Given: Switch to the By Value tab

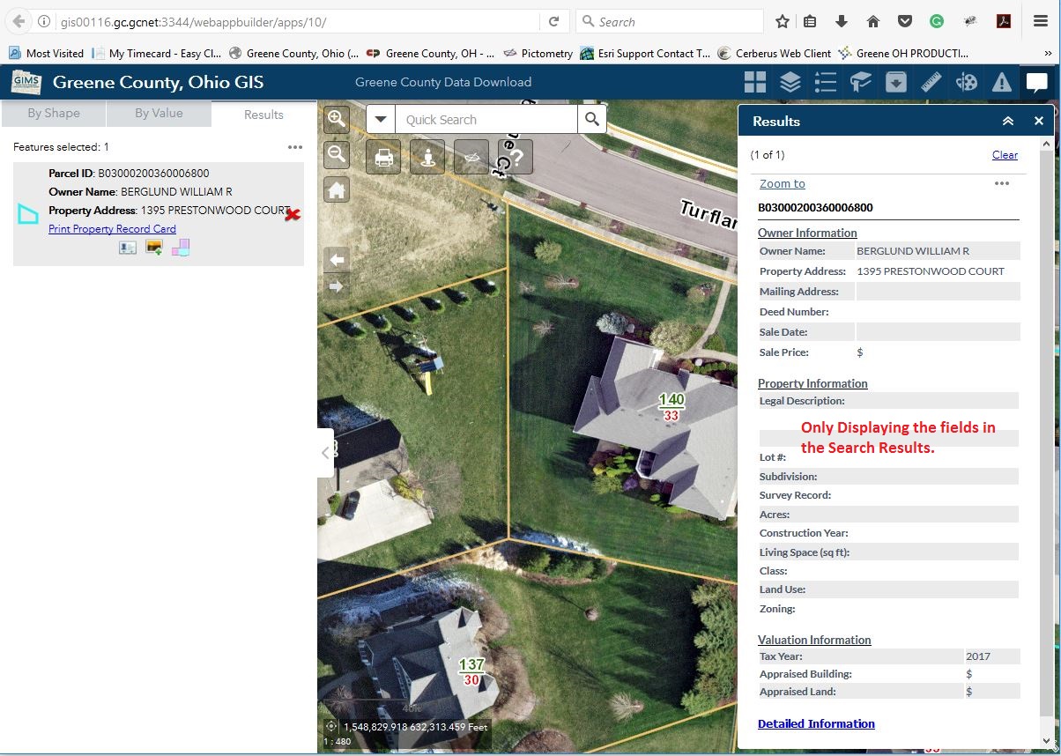Looking at the screenshot, I should click(159, 114).
